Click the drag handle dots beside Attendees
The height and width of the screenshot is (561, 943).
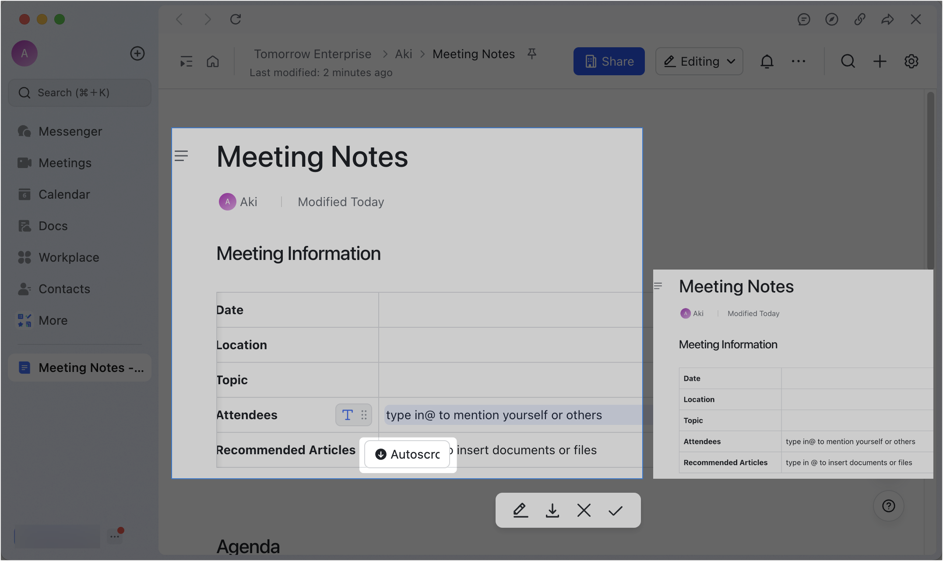tap(364, 415)
